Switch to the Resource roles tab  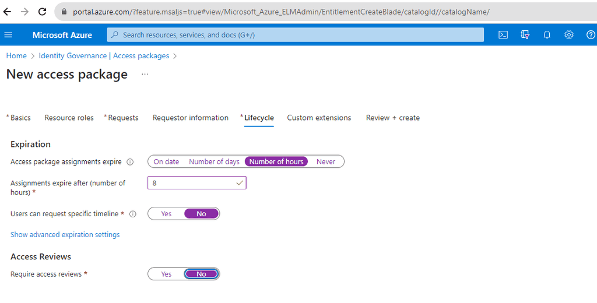[x=69, y=118]
